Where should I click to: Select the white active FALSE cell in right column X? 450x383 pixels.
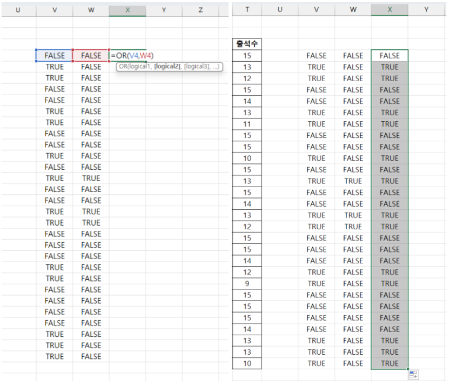click(x=389, y=56)
